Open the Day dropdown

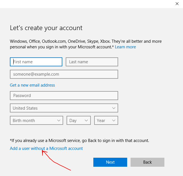click(79, 120)
